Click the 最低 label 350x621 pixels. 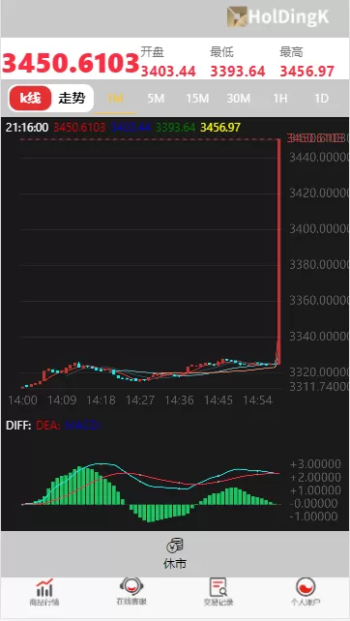221,52
